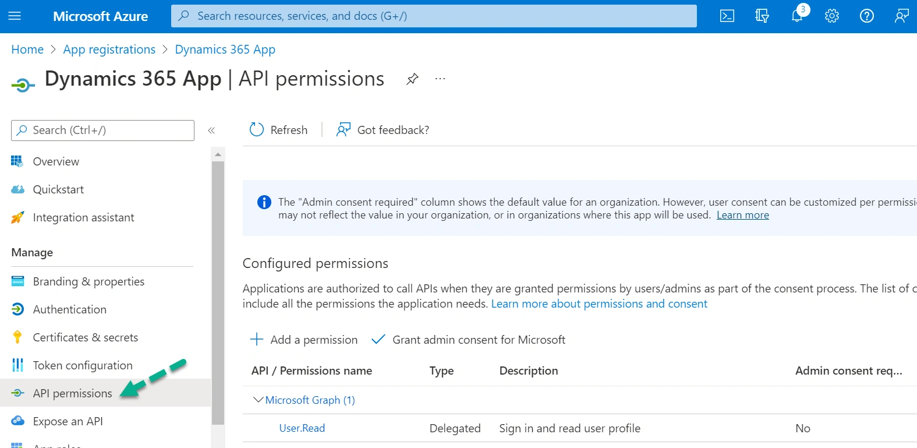This screenshot has width=917, height=448.
Task: Click the sidebar scrollbar thumb
Action: pyautogui.click(x=218, y=292)
